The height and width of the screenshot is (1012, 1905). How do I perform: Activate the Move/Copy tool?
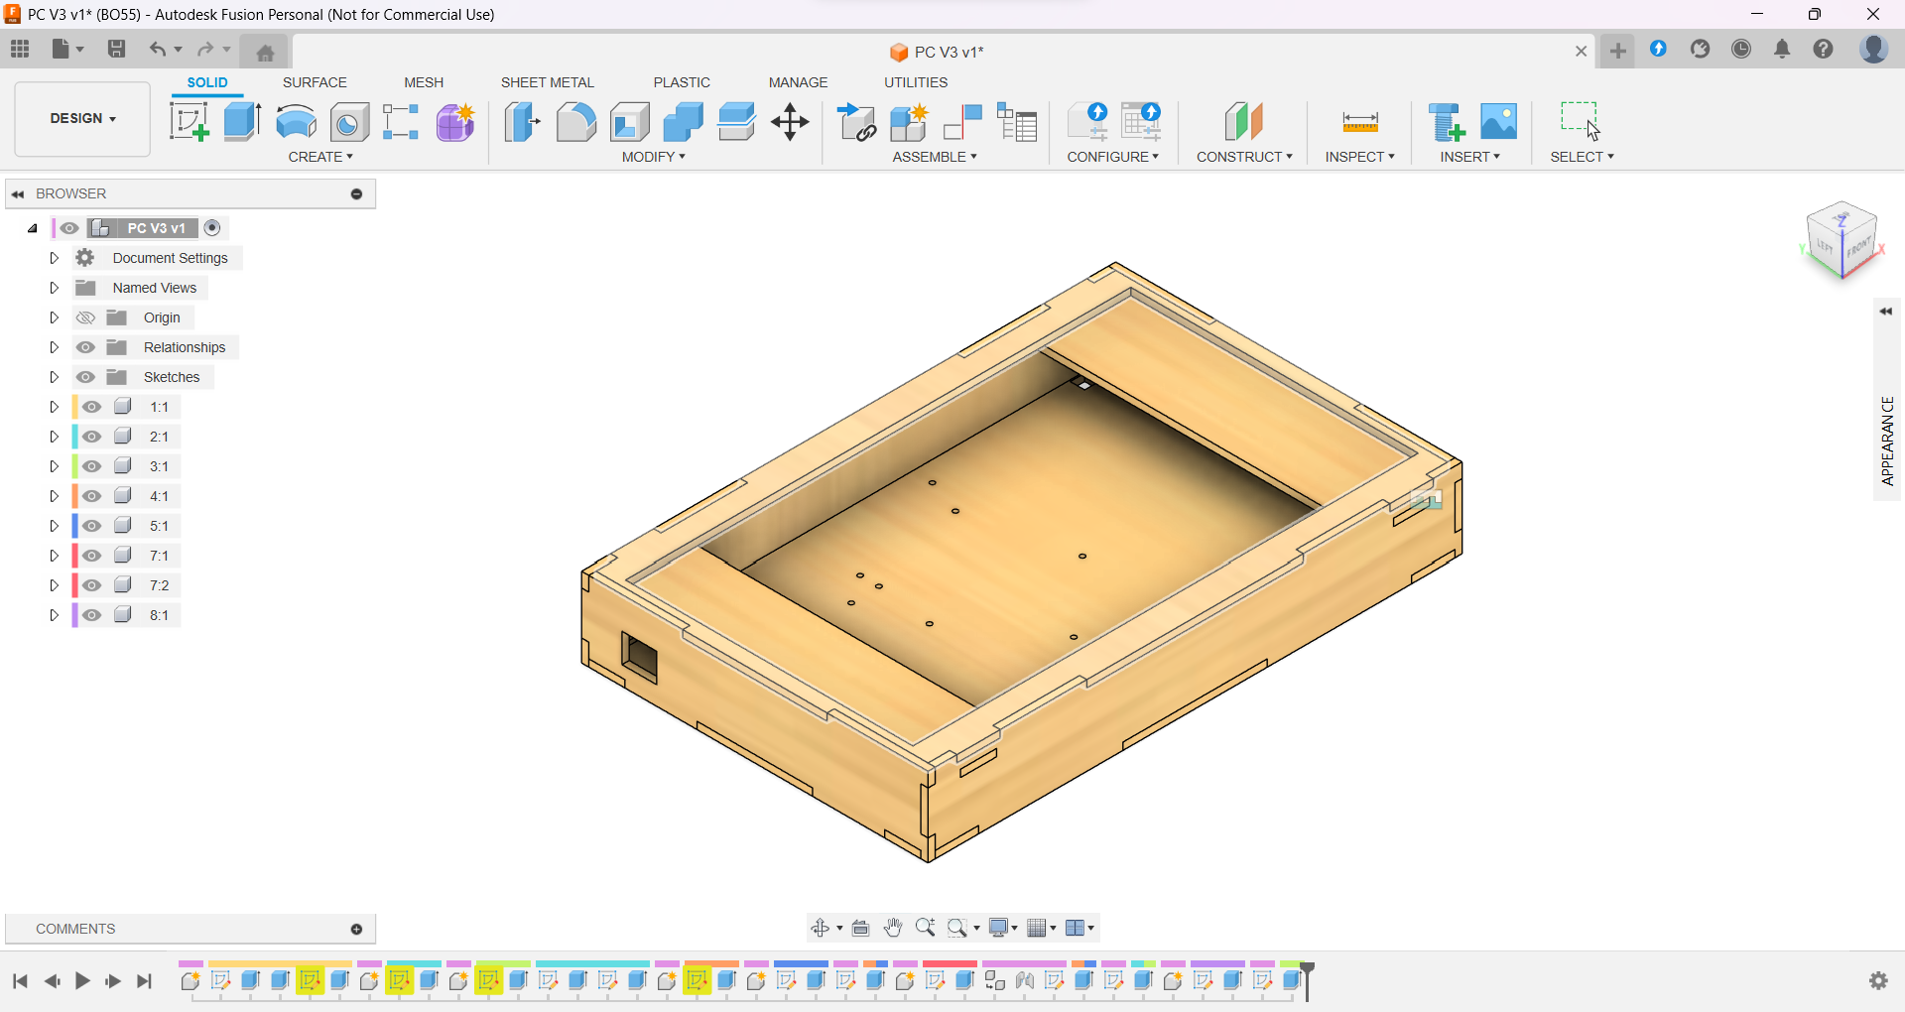pos(790,122)
